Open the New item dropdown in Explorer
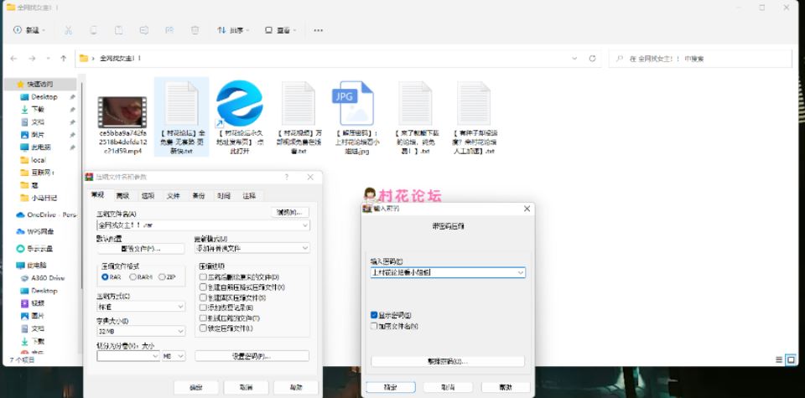This screenshot has width=805, height=398. [30, 30]
